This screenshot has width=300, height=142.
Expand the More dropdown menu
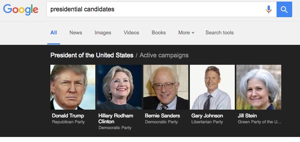[x=186, y=33]
